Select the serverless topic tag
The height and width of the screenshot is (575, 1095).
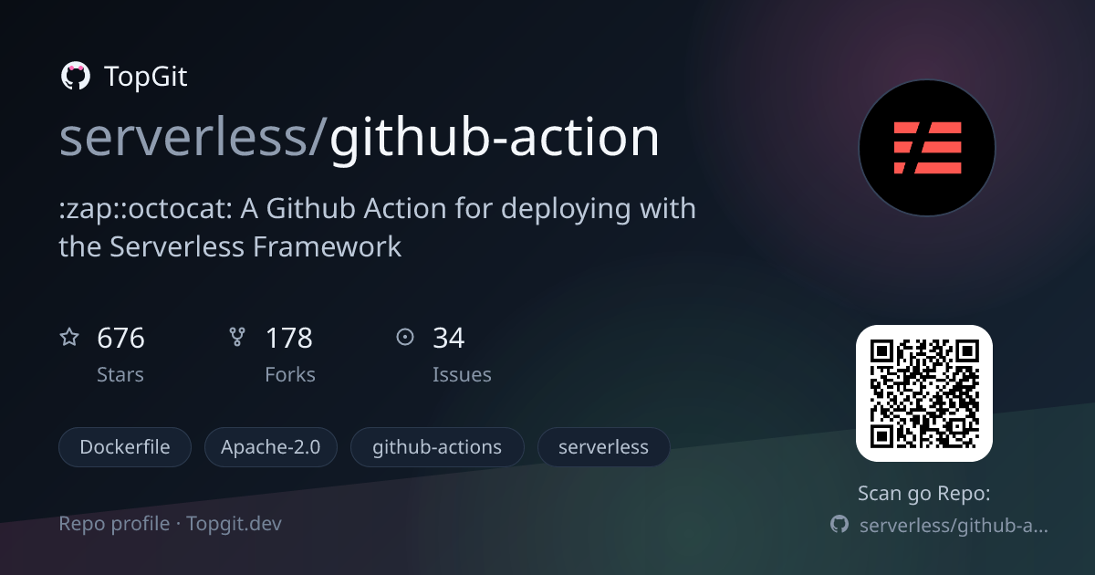coord(603,447)
